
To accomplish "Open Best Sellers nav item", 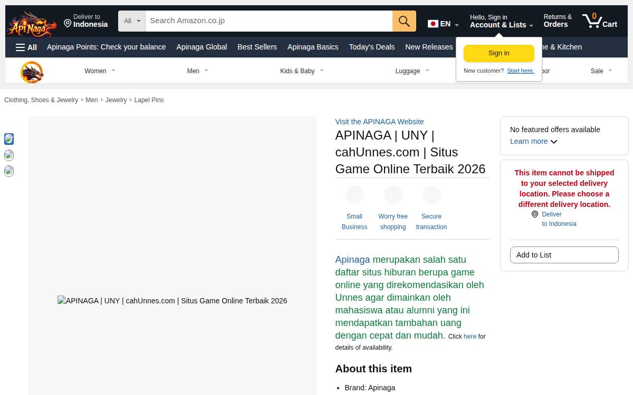I will coord(257,47).
